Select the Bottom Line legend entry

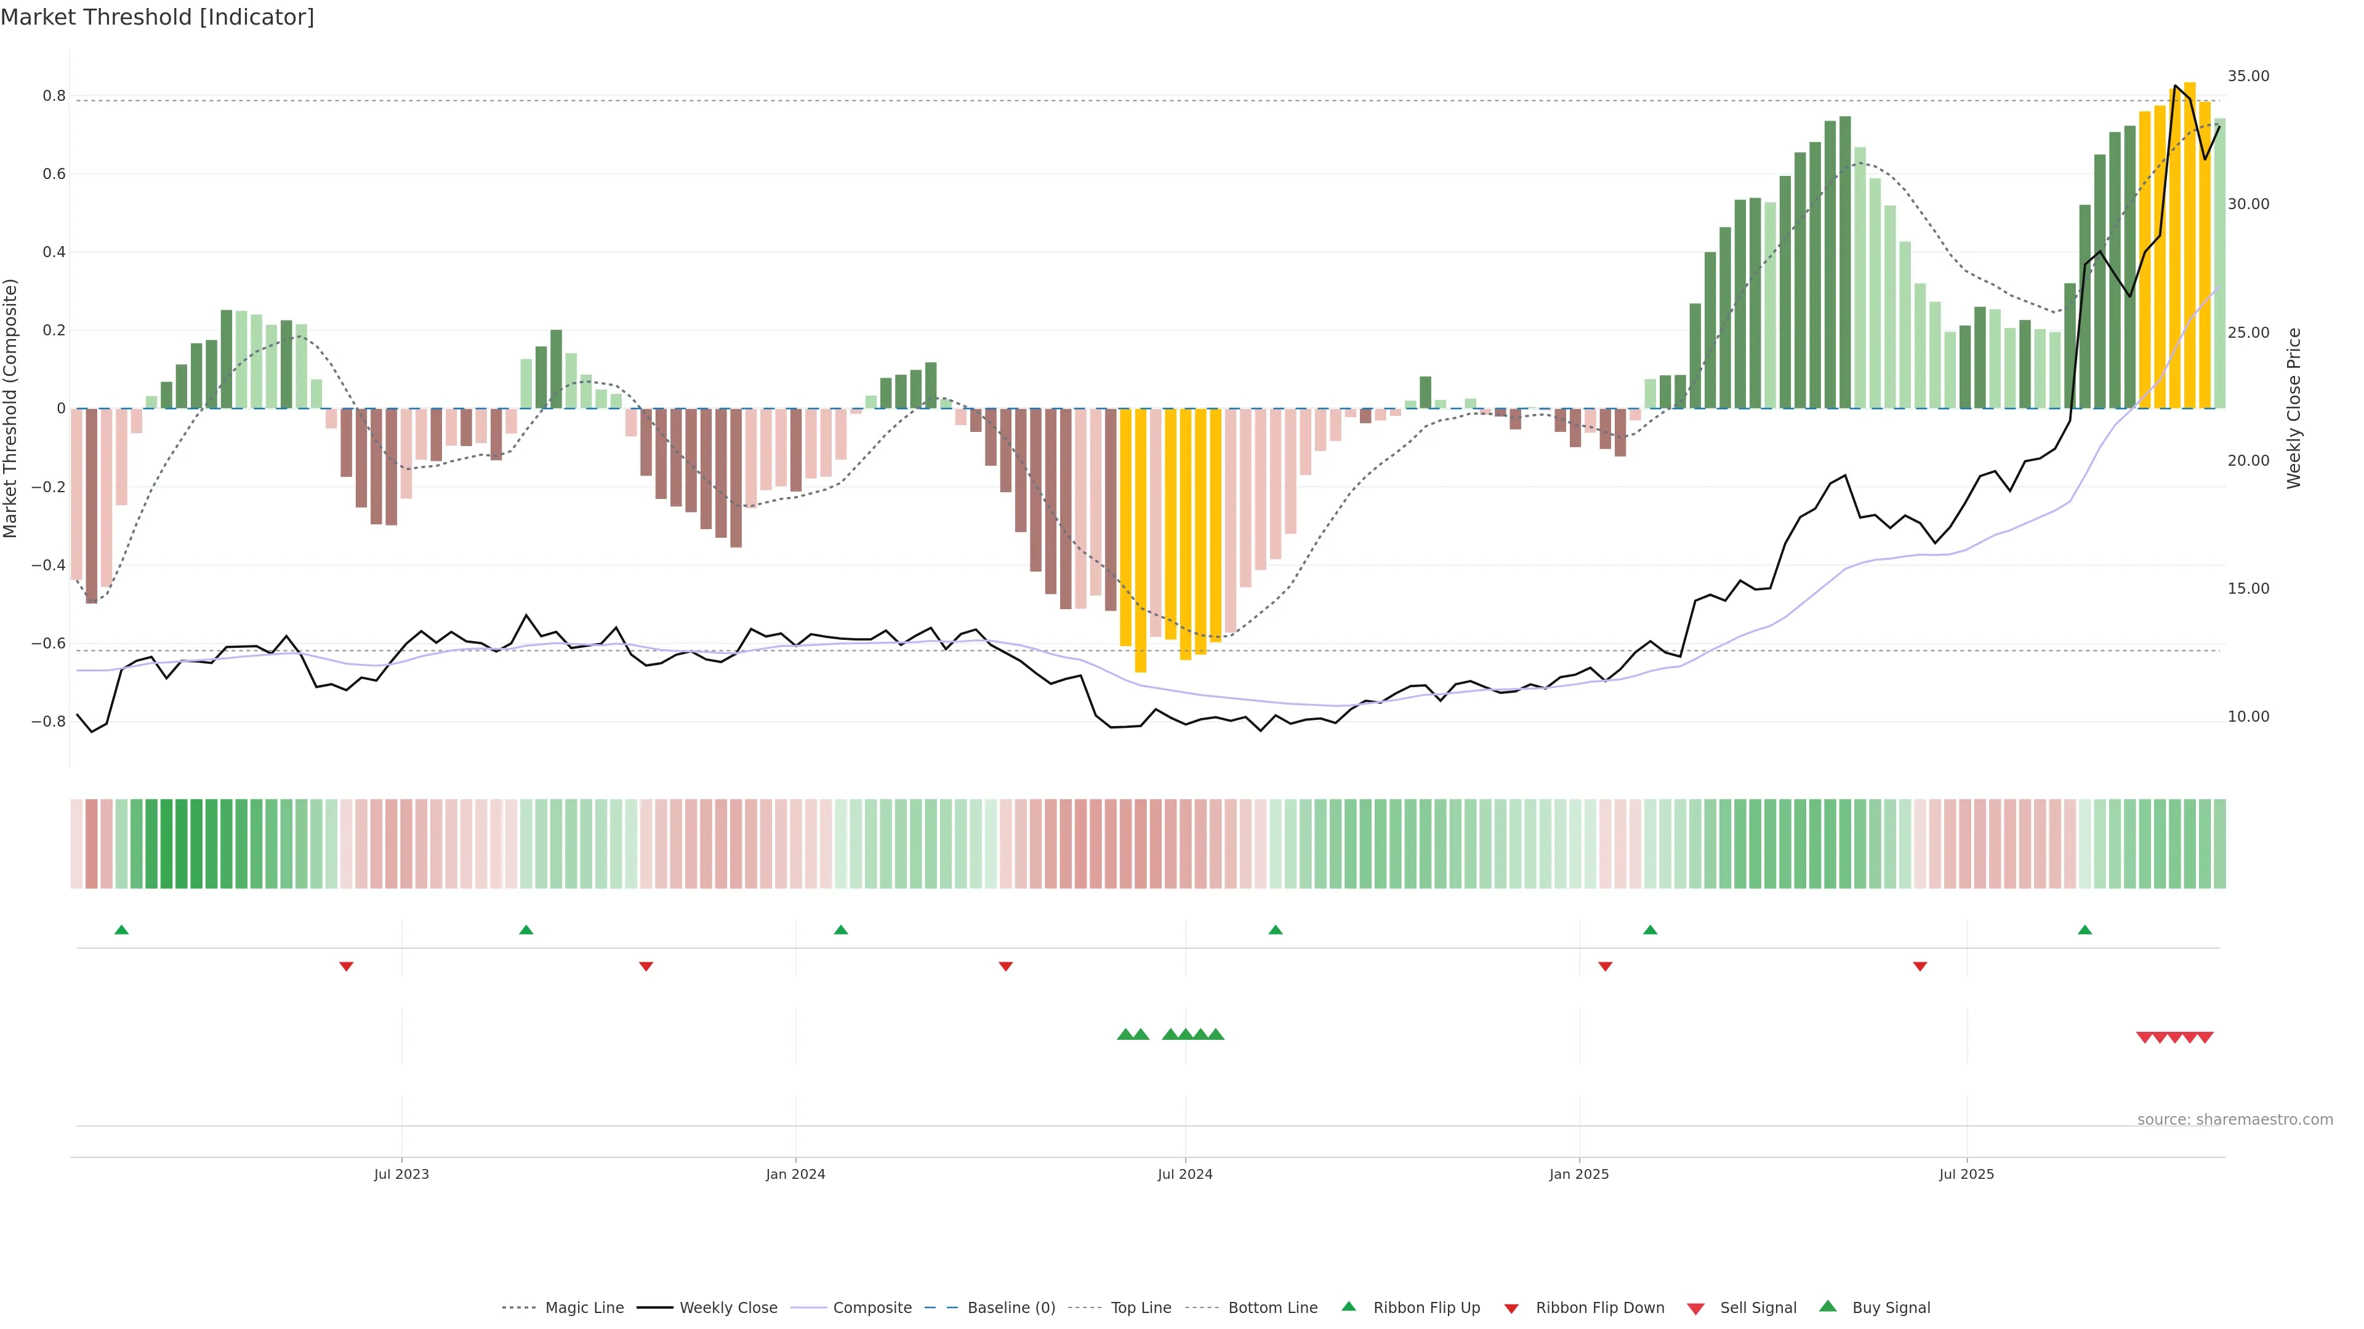(x=1272, y=1308)
